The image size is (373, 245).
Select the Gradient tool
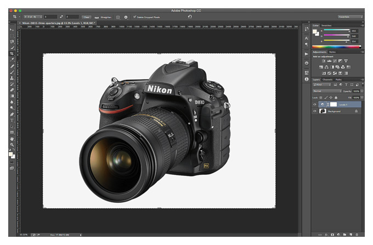pos(12,96)
